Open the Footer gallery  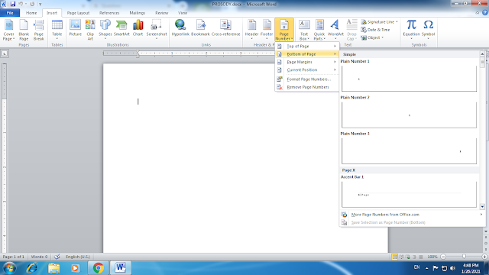[267, 30]
